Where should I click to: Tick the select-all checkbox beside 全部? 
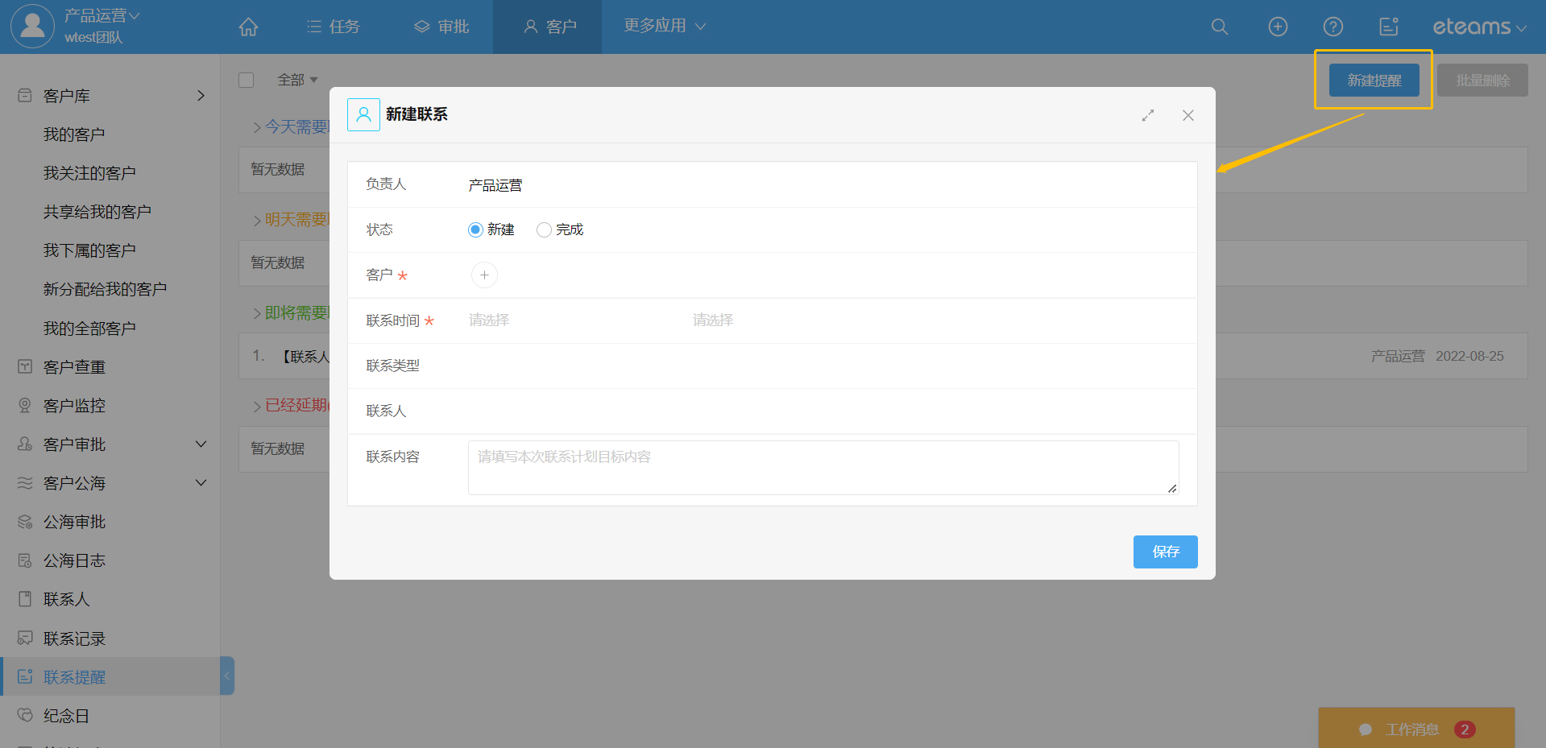pyautogui.click(x=247, y=80)
